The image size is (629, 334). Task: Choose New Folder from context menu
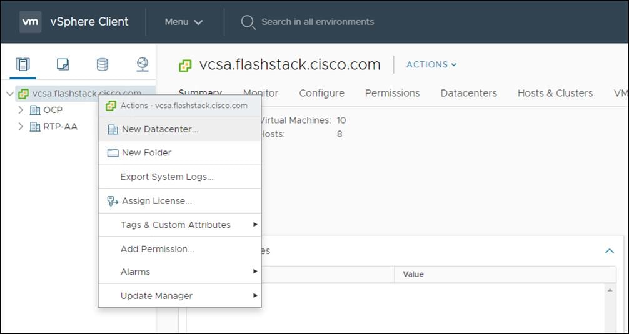point(179,152)
